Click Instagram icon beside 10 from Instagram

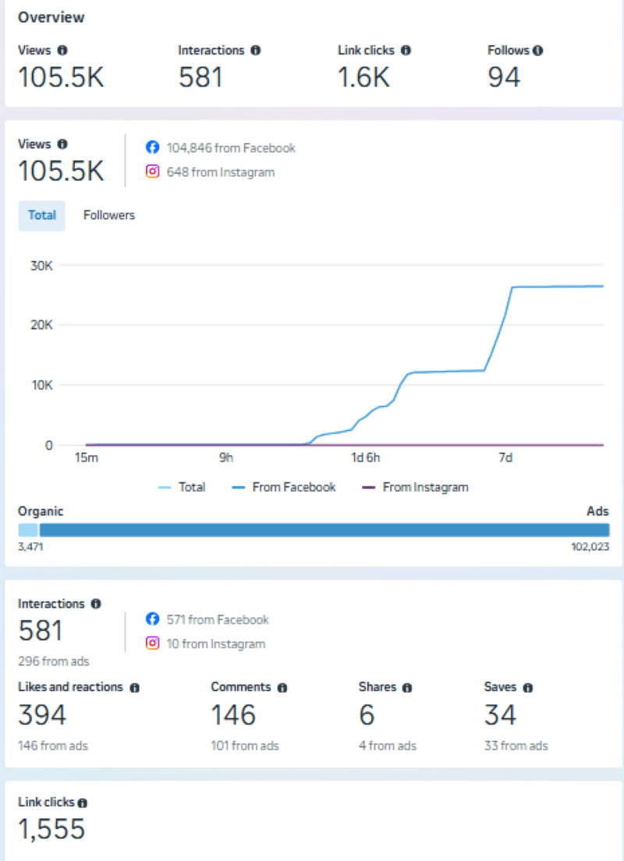[x=152, y=643]
